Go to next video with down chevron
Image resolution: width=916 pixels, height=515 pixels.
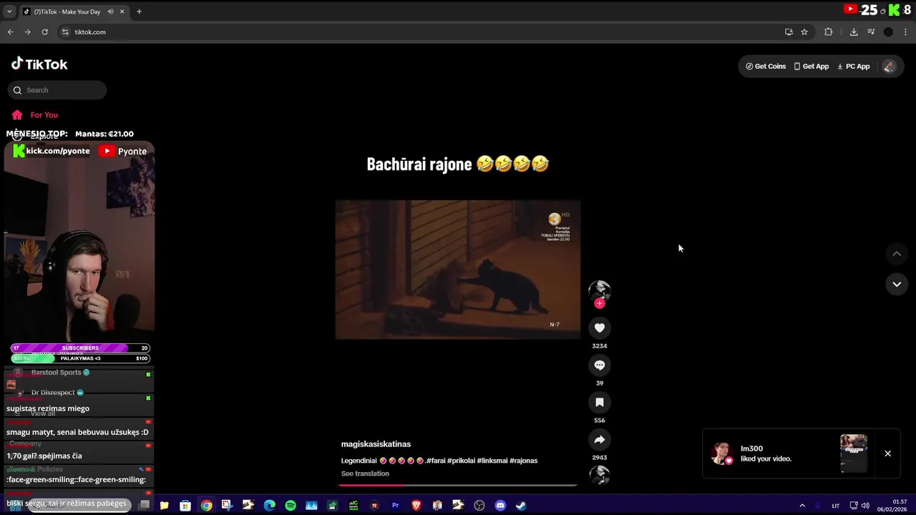896,284
